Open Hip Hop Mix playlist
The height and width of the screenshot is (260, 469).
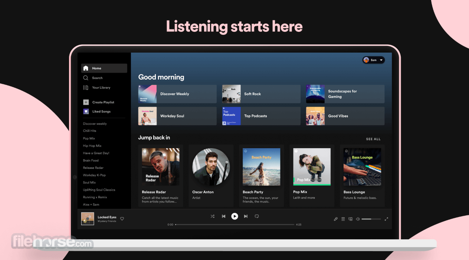coord(92,146)
